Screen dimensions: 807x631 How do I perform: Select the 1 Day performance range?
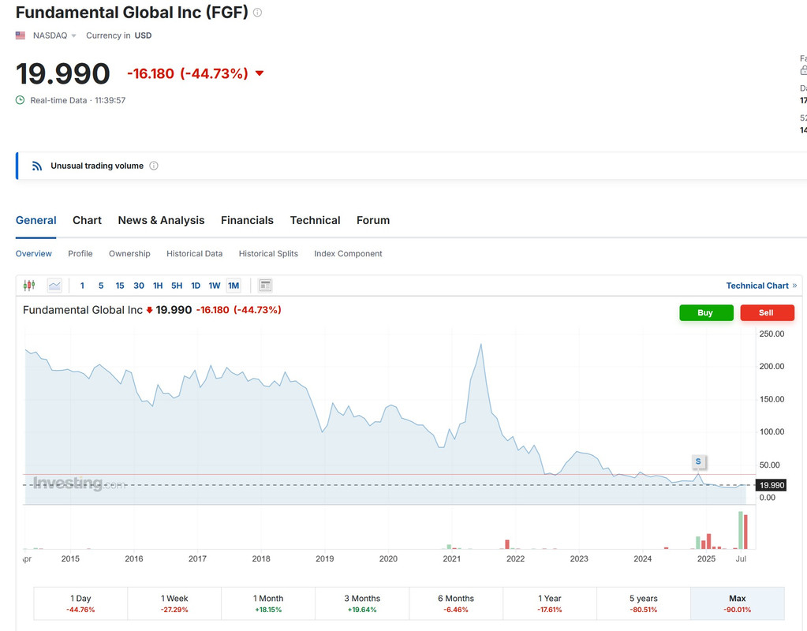pyautogui.click(x=80, y=603)
